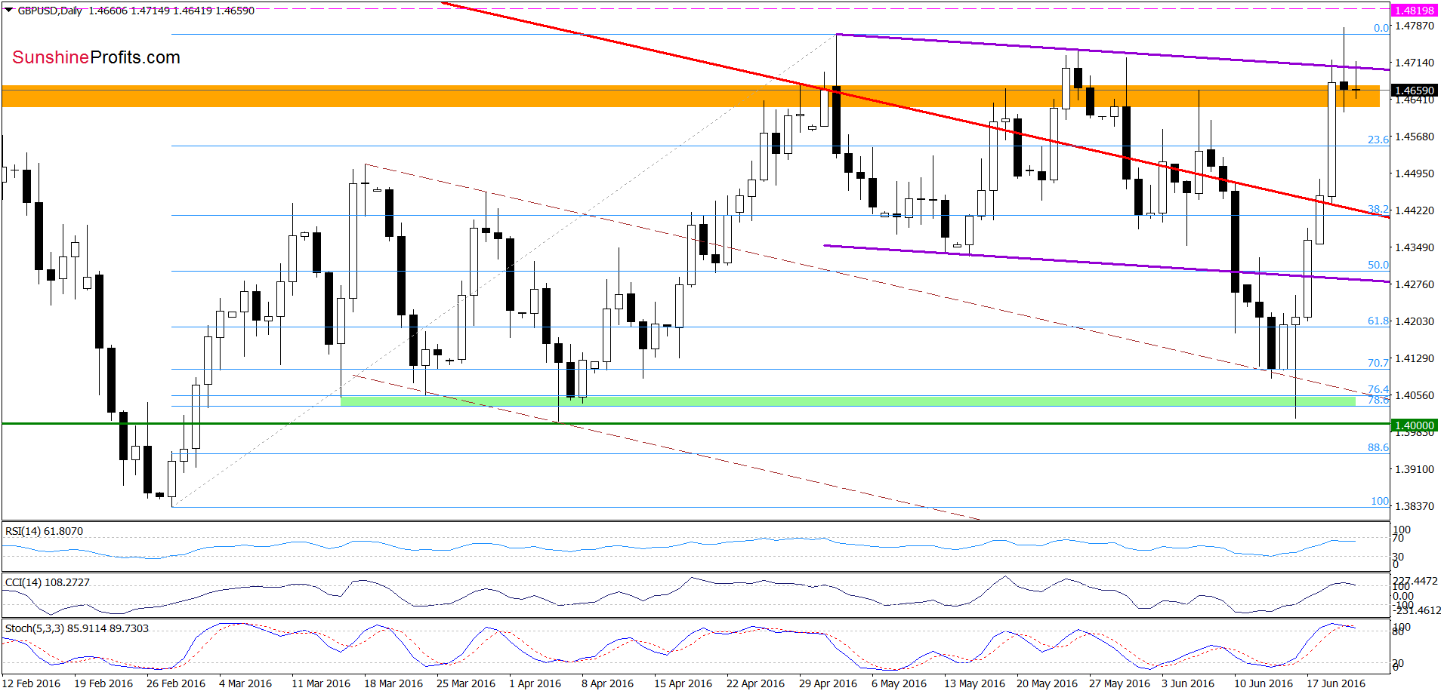Click the 100 Fibonacci level label
The width and height of the screenshot is (1441, 694).
click(1380, 501)
